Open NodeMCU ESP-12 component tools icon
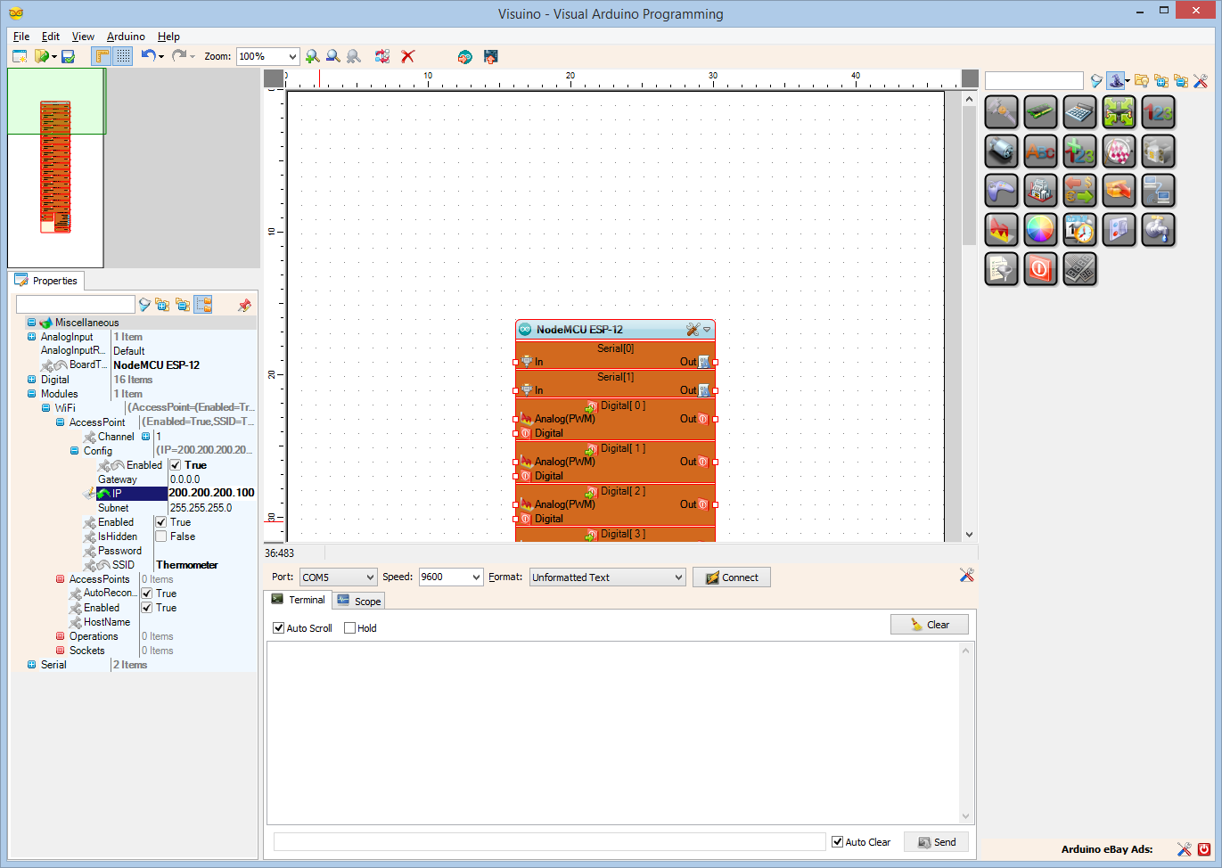1222x868 pixels. (693, 330)
